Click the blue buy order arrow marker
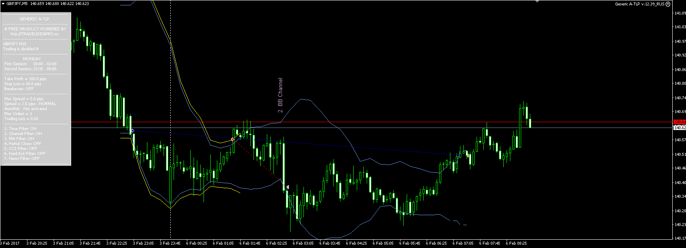This screenshot has width=686, height=248. point(132,131)
